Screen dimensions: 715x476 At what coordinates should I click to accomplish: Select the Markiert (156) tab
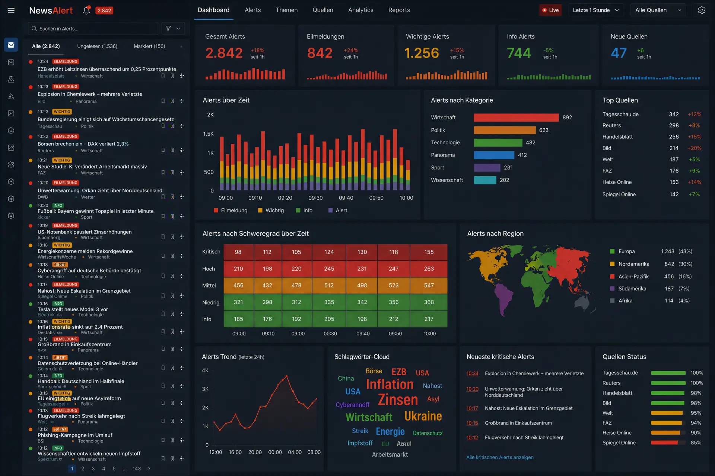(x=149, y=46)
